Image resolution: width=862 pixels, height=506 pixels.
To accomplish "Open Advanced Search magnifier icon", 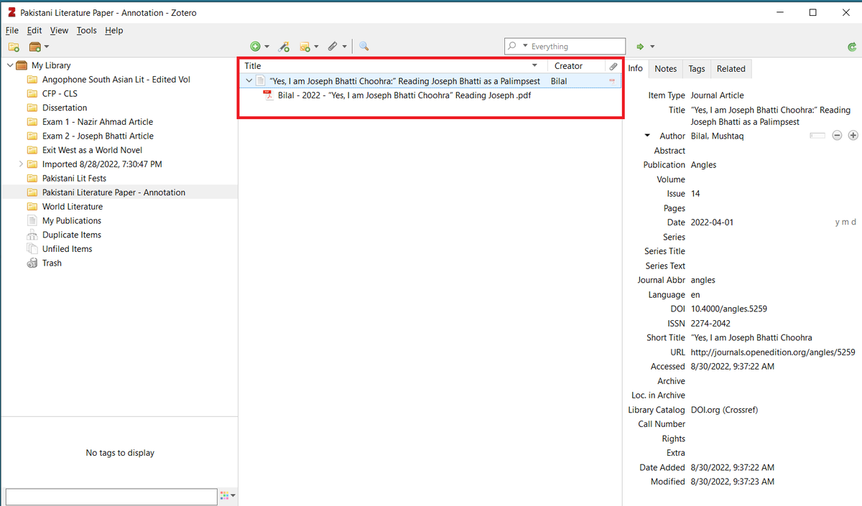I will (364, 47).
